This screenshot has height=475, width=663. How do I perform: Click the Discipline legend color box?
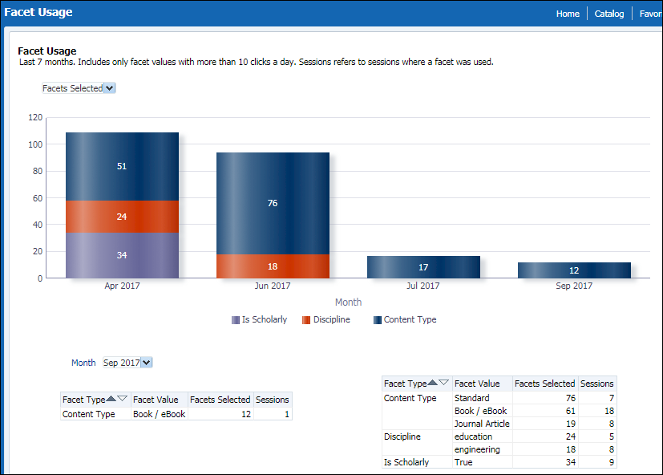pos(306,320)
